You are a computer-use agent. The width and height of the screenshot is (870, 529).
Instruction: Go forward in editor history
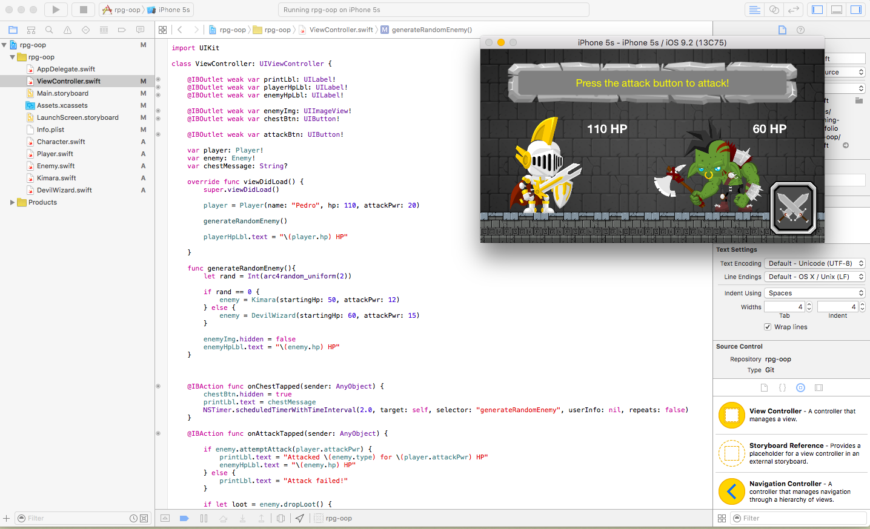(x=196, y=30)
